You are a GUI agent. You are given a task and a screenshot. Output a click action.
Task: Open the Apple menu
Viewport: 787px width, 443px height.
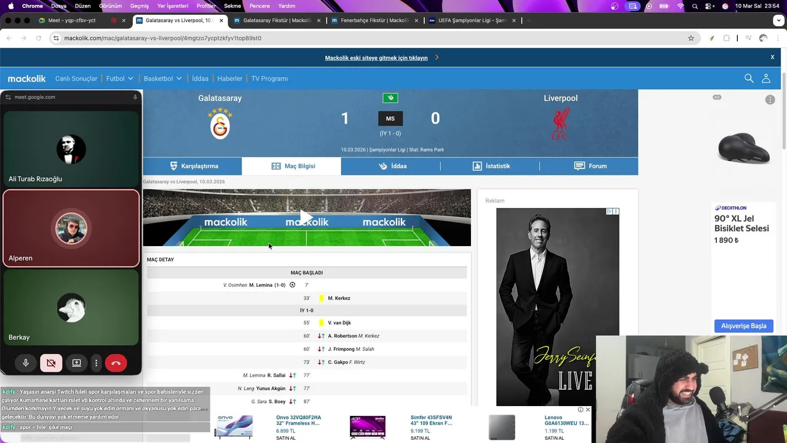tap(10, 6)
